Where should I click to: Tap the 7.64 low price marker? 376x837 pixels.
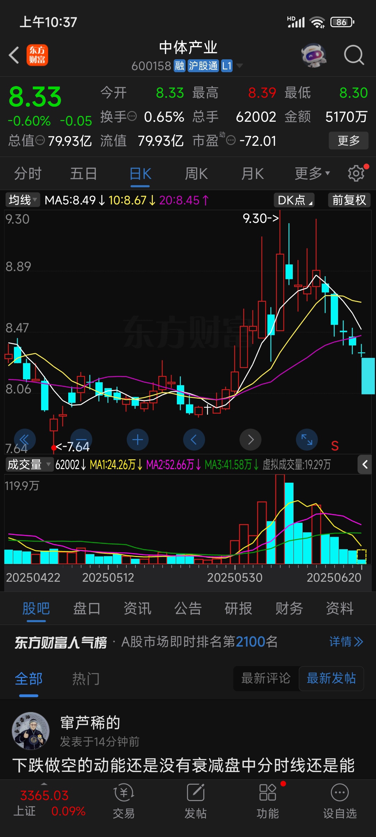tap(73, 447)
